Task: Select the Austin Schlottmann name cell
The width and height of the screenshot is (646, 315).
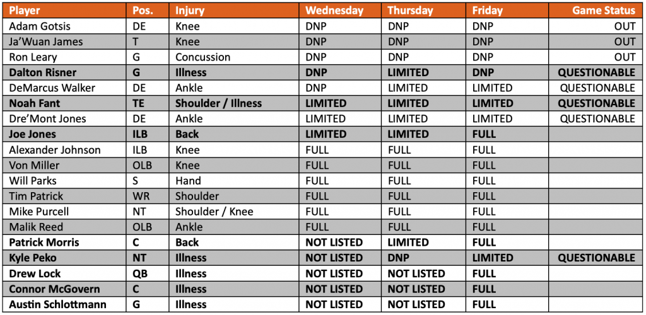Action: pos(54,304)
